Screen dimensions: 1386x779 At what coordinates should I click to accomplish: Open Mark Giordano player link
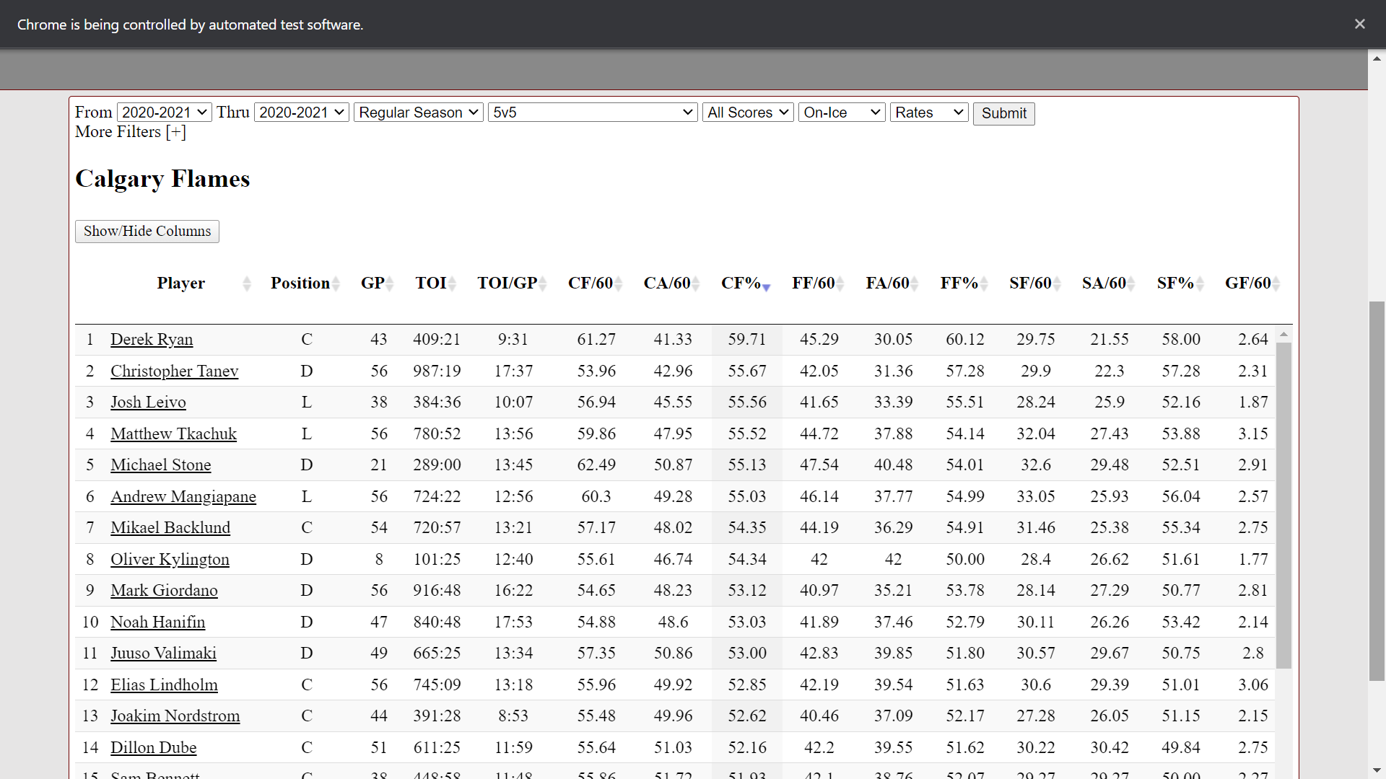pos(164,591)
